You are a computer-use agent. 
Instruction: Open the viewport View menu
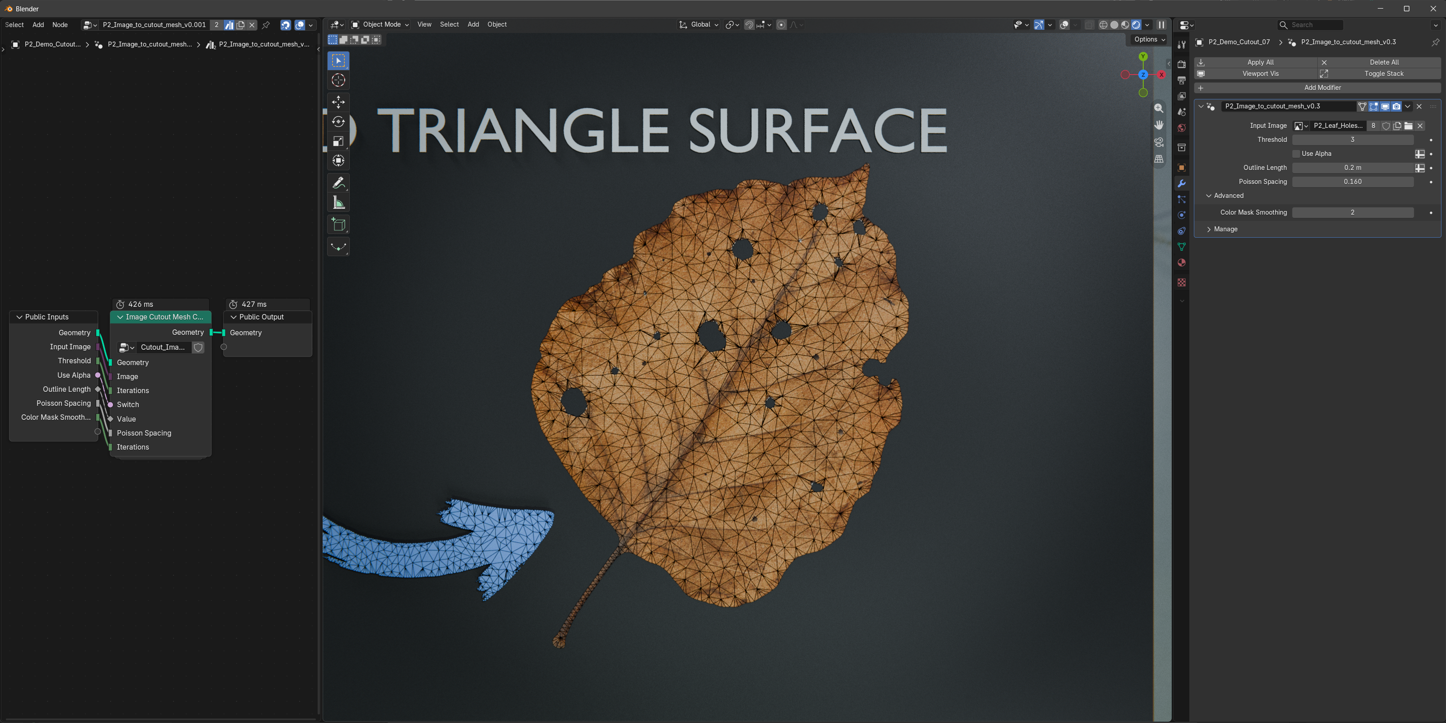tap(424, 25)
